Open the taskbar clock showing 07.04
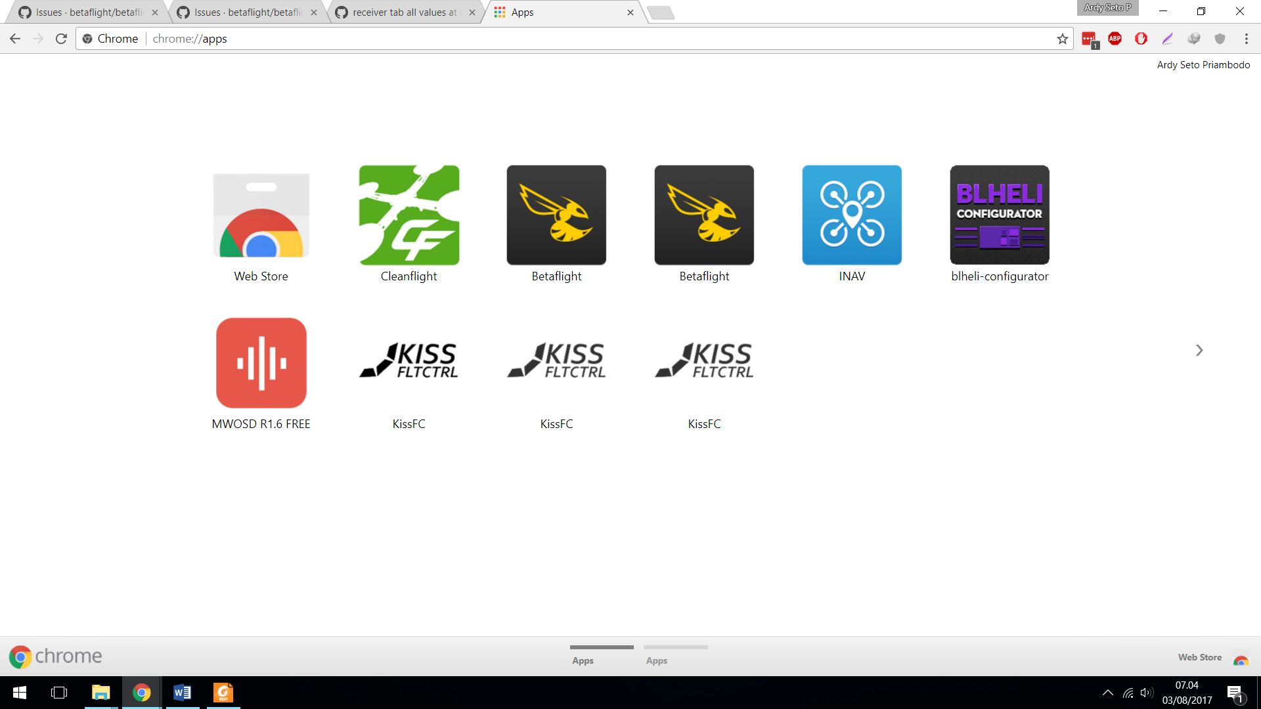The image size is (1261, 709). click(1187, 693)
